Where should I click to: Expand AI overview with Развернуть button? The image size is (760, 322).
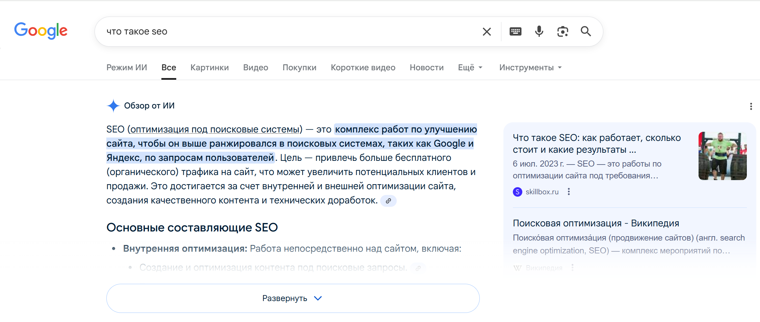(x=293, y=298)
